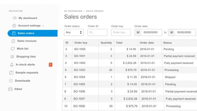197x111 pixels.
Task: Select order key SO-1001
Action: (x=80, y=56)
